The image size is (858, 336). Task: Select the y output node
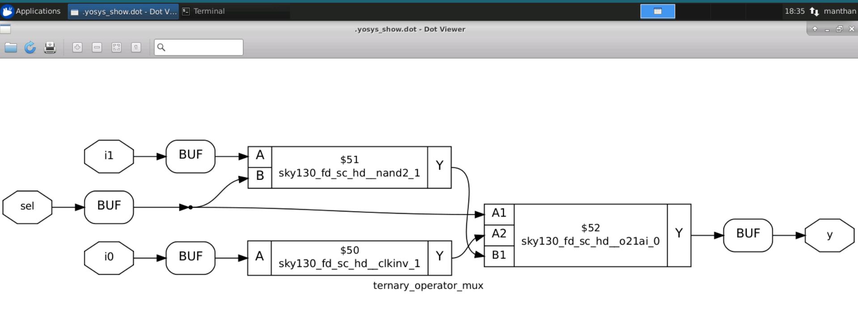point(830,235)
